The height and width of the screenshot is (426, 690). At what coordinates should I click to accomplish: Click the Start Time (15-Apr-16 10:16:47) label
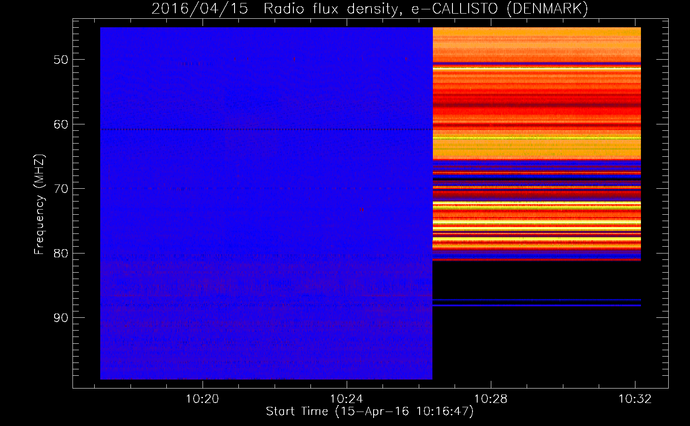370,412
